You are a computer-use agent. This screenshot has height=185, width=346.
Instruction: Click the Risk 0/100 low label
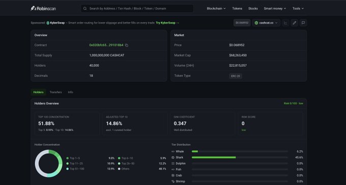(293, 103)
